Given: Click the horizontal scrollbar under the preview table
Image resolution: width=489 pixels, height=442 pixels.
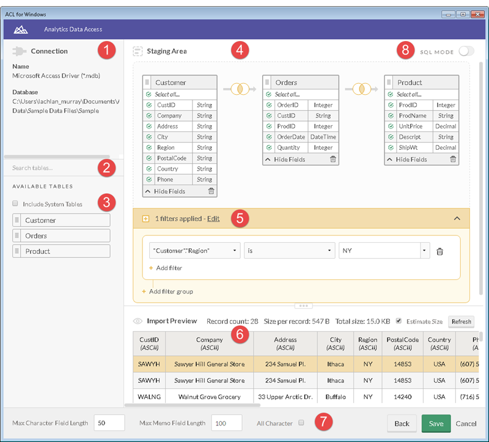Looking at the screenshot, I should (192, 405).
